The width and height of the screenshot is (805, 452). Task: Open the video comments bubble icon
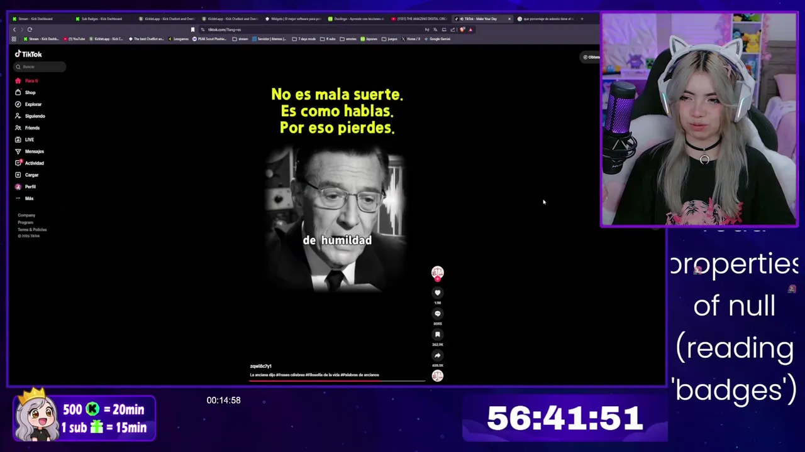438,313
